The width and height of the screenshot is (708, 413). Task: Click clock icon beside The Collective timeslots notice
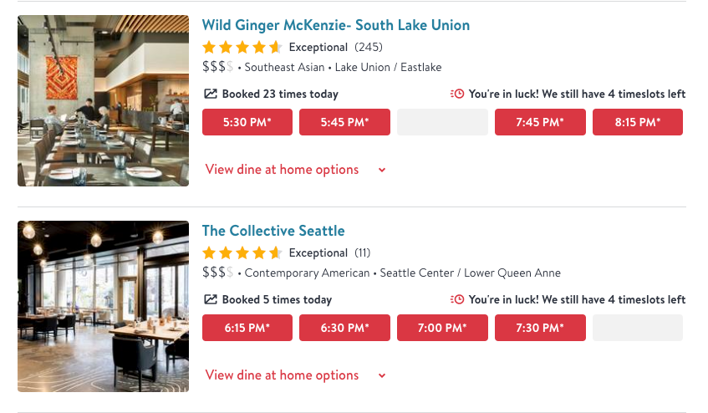(457, 300)
